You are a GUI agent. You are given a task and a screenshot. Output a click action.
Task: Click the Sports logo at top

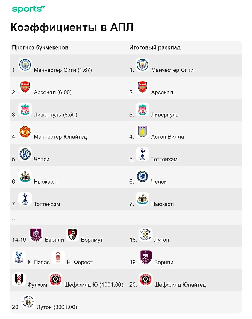coord(28,9)
